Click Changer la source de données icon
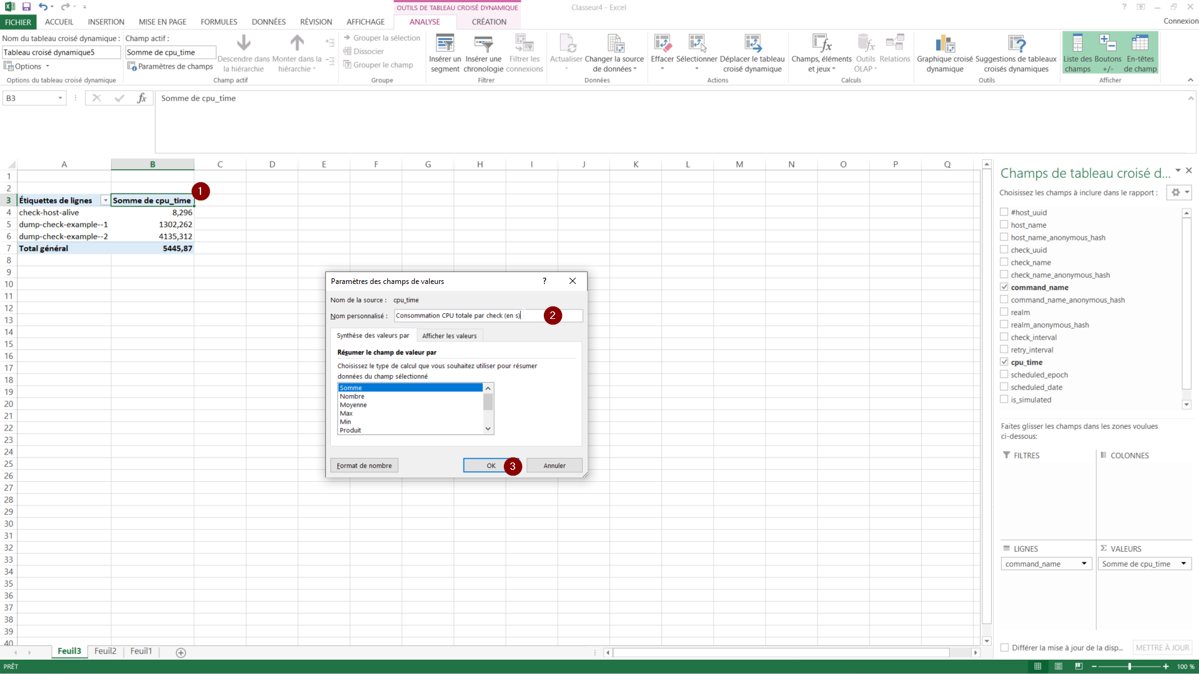The height and width of the screenshot is (674, 1199). (x=614, y=44)
